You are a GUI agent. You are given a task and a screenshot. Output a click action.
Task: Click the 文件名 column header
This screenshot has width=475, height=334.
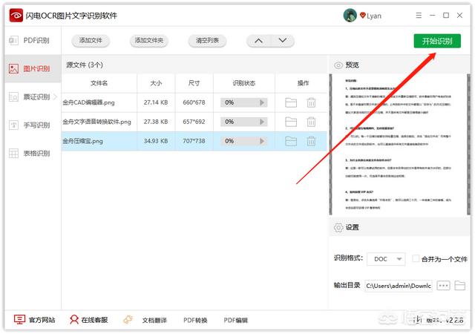pos(99,83)
